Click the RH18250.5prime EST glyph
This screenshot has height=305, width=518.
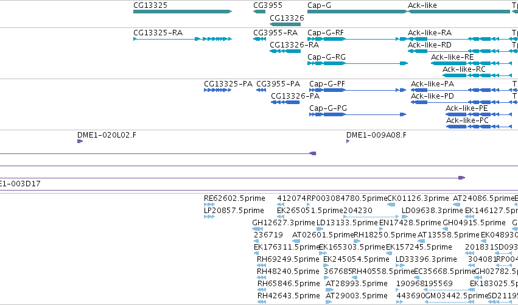click(x=357, y=241)
